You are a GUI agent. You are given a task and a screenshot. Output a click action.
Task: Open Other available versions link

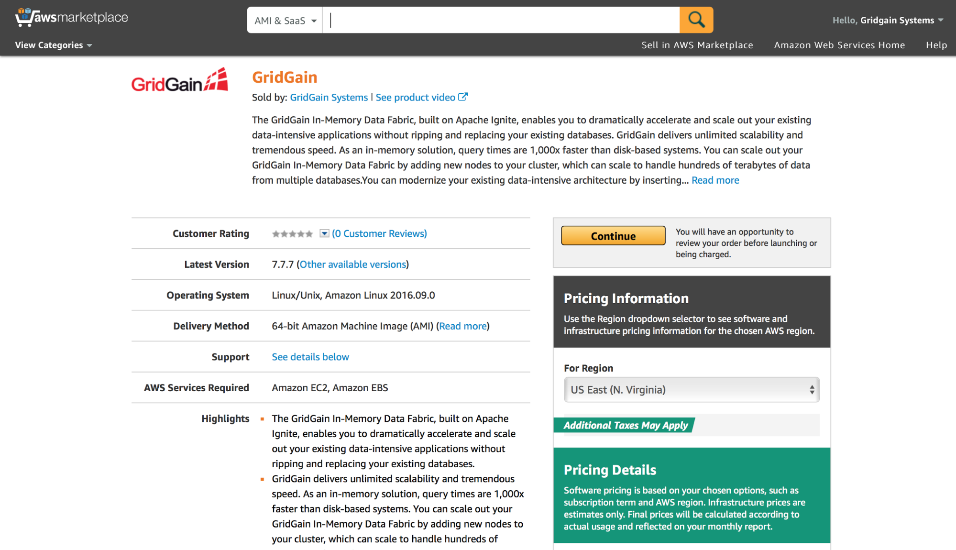[x=352, y=264]
